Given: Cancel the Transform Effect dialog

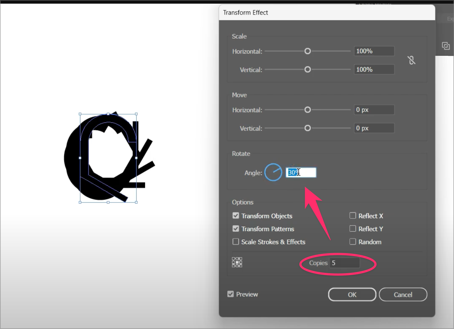Looking at the screenshot, I should [x=403, y=295].
